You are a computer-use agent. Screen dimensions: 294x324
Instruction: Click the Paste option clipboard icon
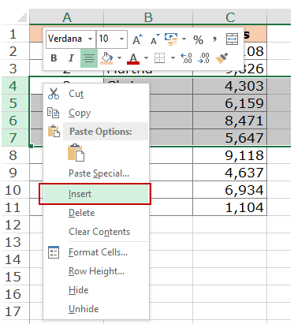[x=76, y=152]
